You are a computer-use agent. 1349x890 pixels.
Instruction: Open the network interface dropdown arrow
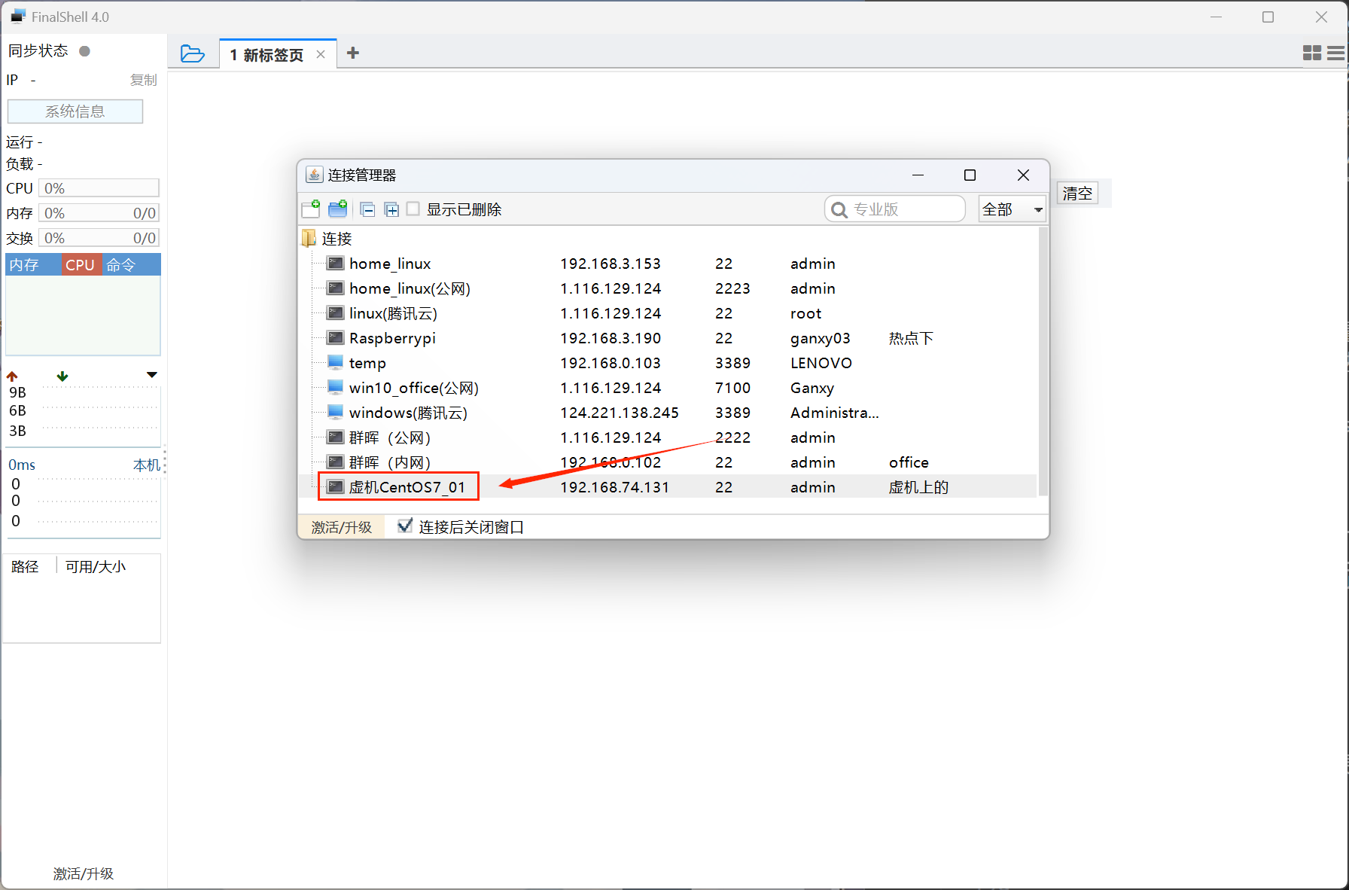[151, 375]
